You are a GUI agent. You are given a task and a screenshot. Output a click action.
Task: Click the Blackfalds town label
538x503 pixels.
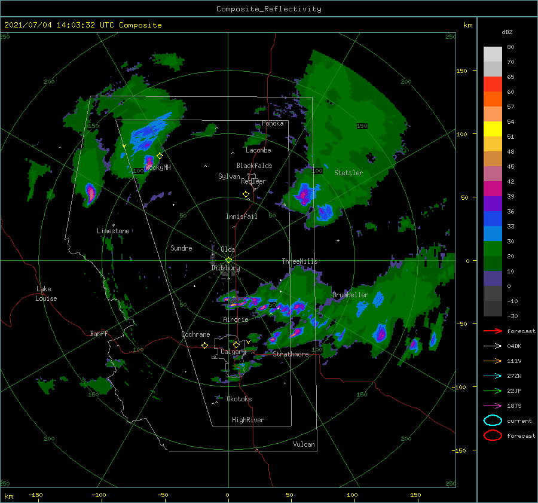[254, 166]
